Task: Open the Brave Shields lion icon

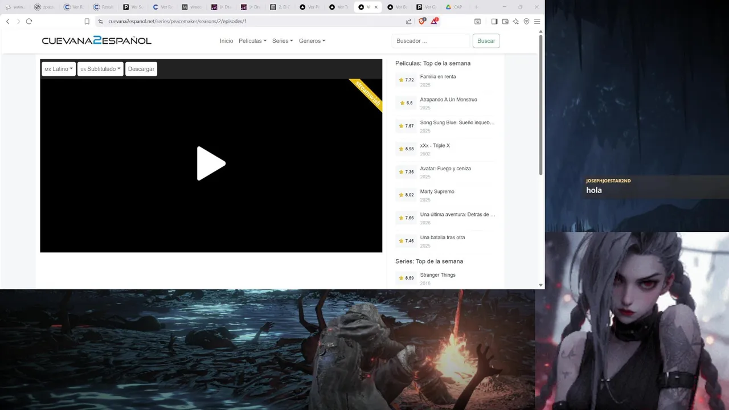Action: coord(422,21)
